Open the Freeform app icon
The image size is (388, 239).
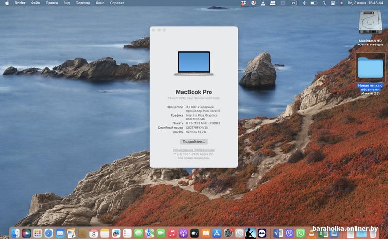116,233
